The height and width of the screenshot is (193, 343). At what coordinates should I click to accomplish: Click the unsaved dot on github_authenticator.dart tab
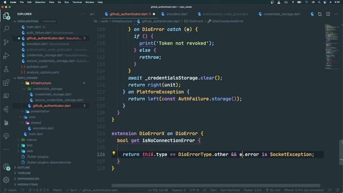[154, 14]
